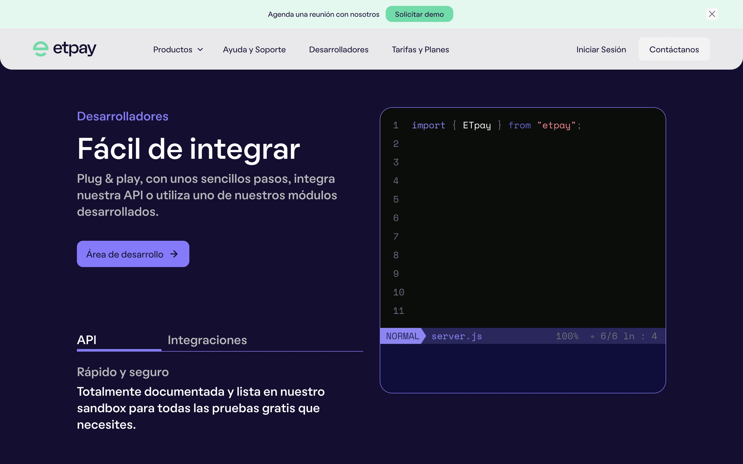Open Tarifas y Planes page
The height and width of the screenshot is (464, 743).
(420, 49)
